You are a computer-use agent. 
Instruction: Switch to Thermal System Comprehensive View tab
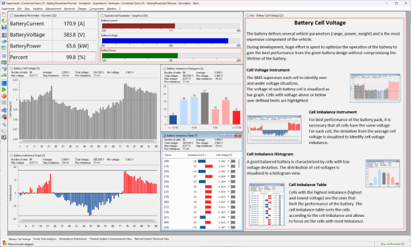click(111, 239)
